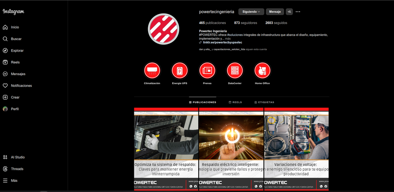This screenshot has width=394, height=192.
Task: Click the Crear plus icon
Action: pyautogui.click(x=5, y=97)
